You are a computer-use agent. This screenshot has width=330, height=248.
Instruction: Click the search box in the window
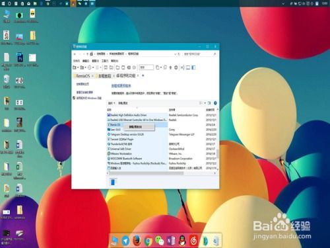pyautogui.click(x=198, y=54)
